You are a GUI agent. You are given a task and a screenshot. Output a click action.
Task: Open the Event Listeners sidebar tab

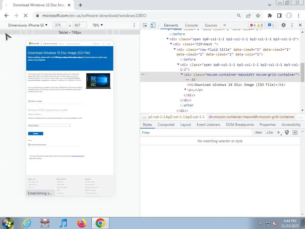click(208, 125)
